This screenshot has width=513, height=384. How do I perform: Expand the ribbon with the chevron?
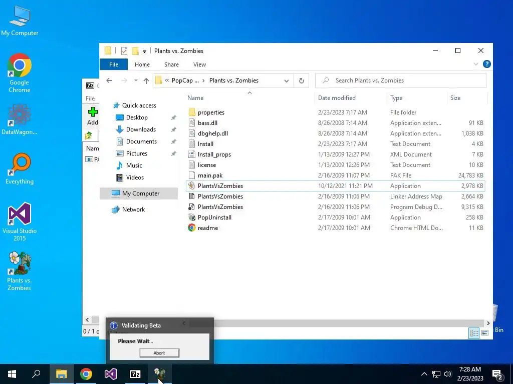476,64
